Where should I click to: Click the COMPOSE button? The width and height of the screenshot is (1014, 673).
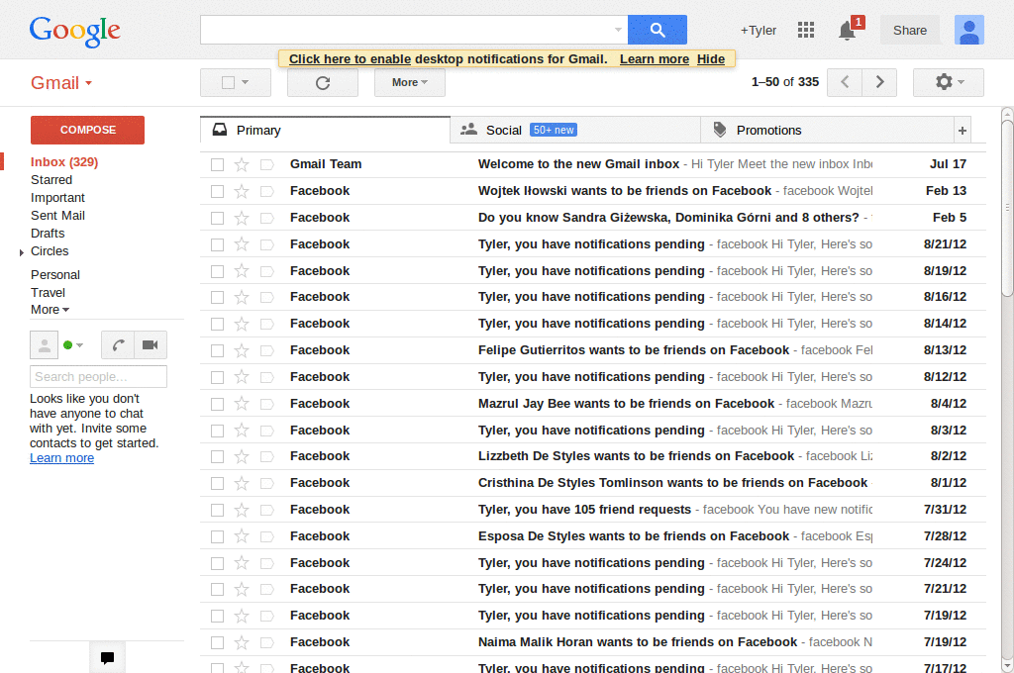(x=87, y=130)
